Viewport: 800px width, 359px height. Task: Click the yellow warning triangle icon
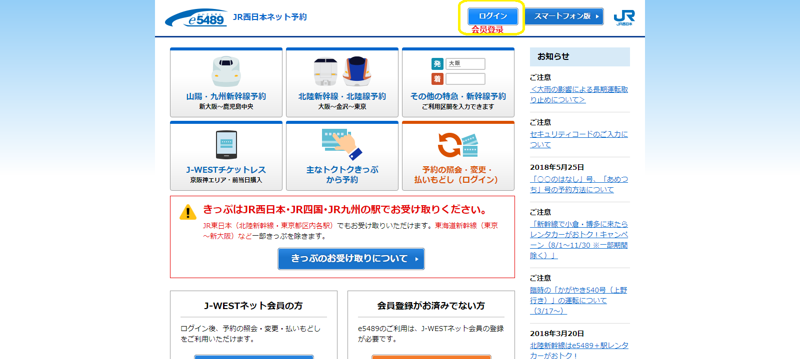tap(188, 212)
